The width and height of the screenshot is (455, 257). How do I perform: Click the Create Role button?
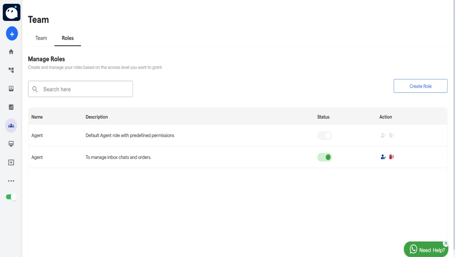pyautogui.click(x=420, y=86)
